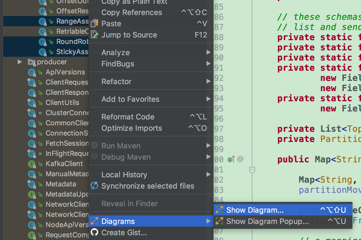Click the "partitionMov" text in the editor
Image resolution: width=361 pixels, height=240 pixels.
(x=330, y=190)
